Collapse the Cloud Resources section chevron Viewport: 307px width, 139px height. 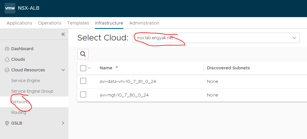tap(63, 70)
